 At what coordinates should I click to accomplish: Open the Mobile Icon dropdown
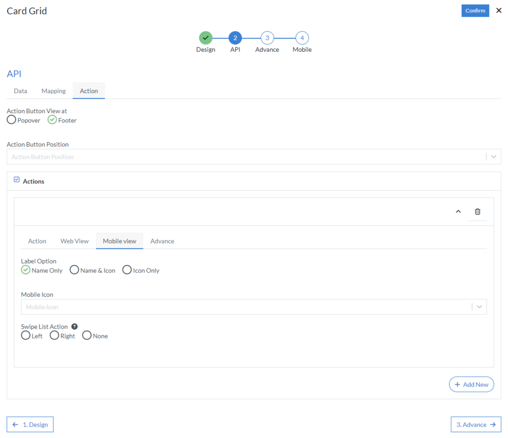(479, 305)
